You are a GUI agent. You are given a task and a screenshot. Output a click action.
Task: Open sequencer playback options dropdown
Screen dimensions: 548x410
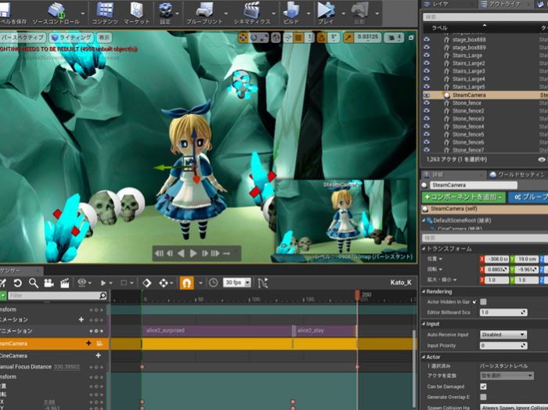(106, 282)
